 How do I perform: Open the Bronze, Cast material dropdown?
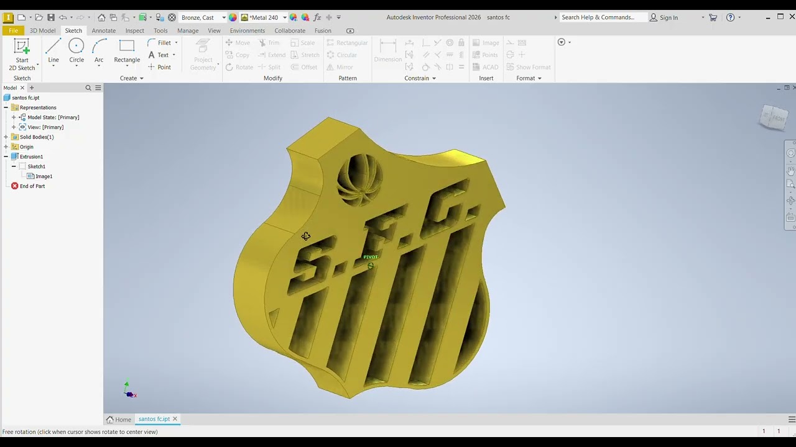[201, 17]
